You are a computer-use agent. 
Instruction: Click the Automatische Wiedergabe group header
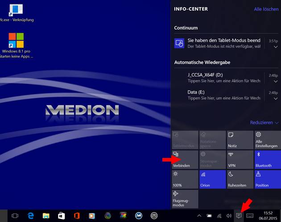pyautogui.click(x=202, y=62)
